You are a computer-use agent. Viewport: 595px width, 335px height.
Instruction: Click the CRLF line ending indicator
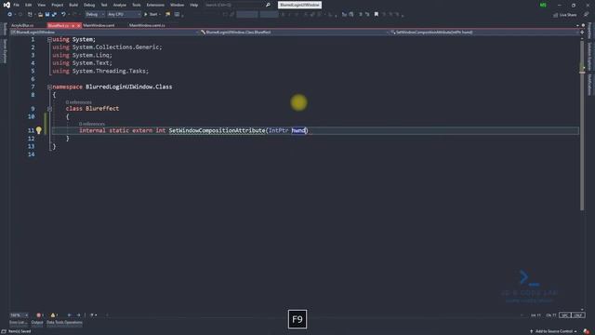point(578,315)
